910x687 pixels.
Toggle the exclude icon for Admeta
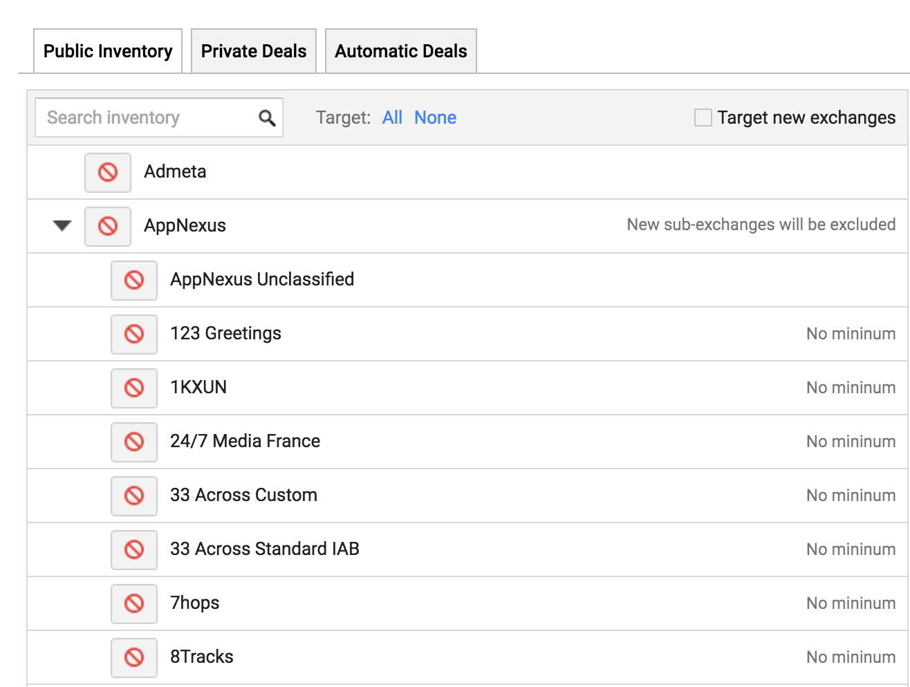pos(108,172)
